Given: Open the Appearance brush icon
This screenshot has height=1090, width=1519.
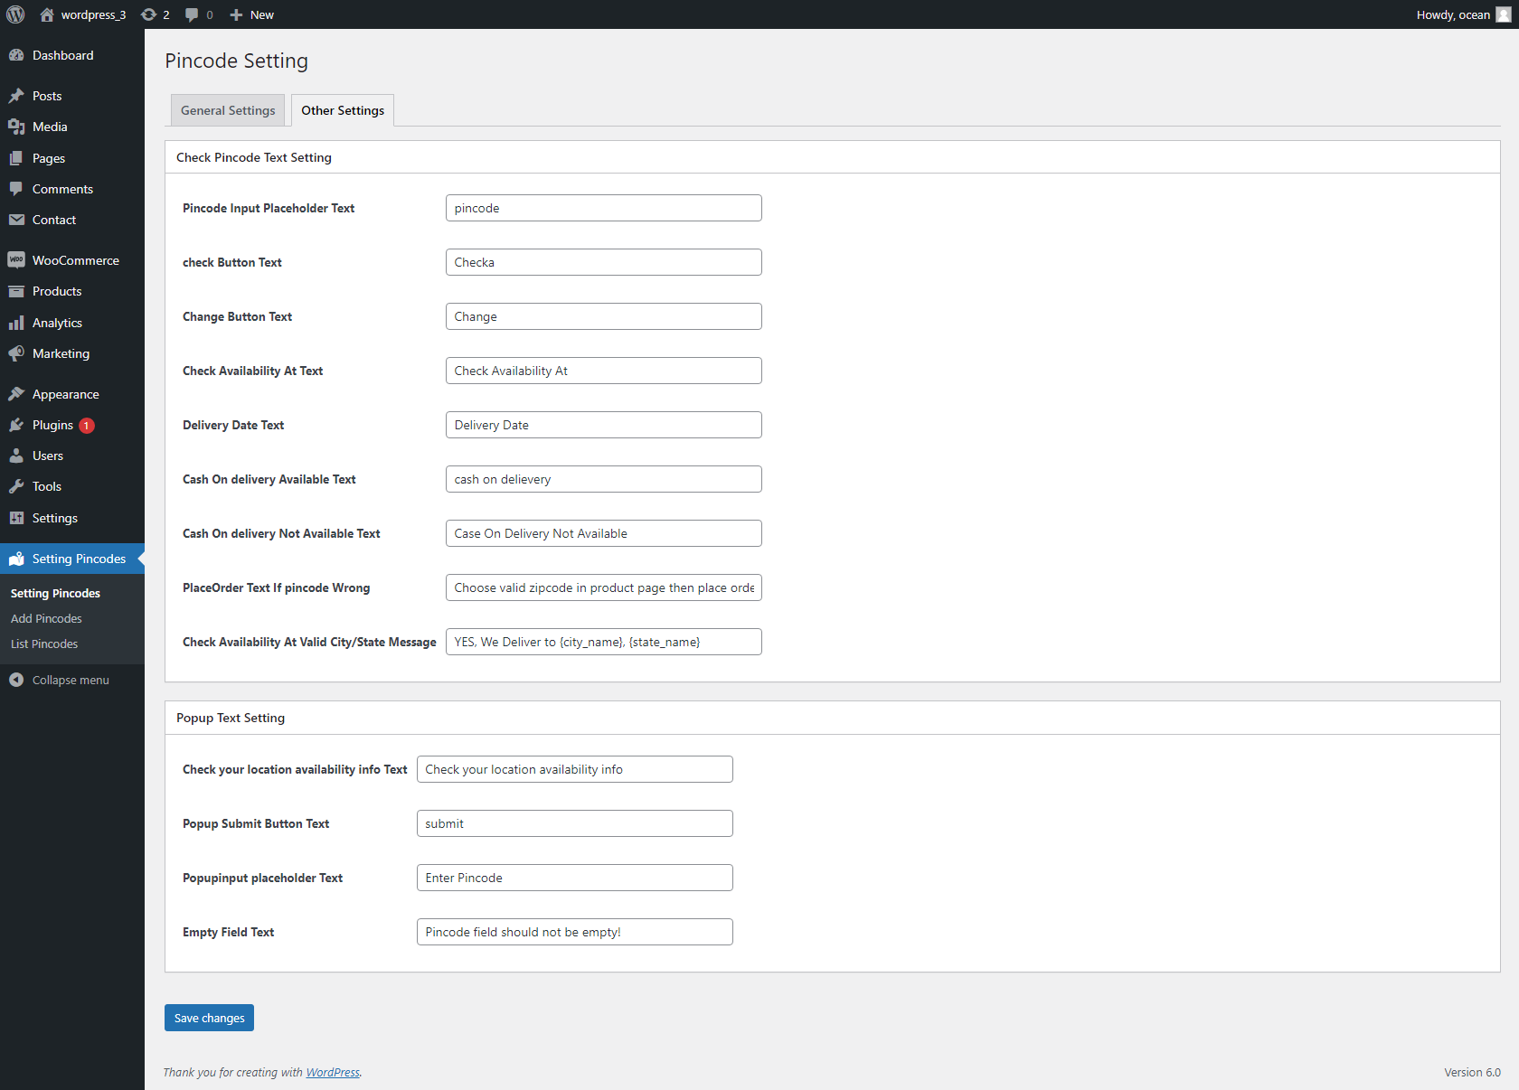Looking at the screenshot, I should coord(18,393).
